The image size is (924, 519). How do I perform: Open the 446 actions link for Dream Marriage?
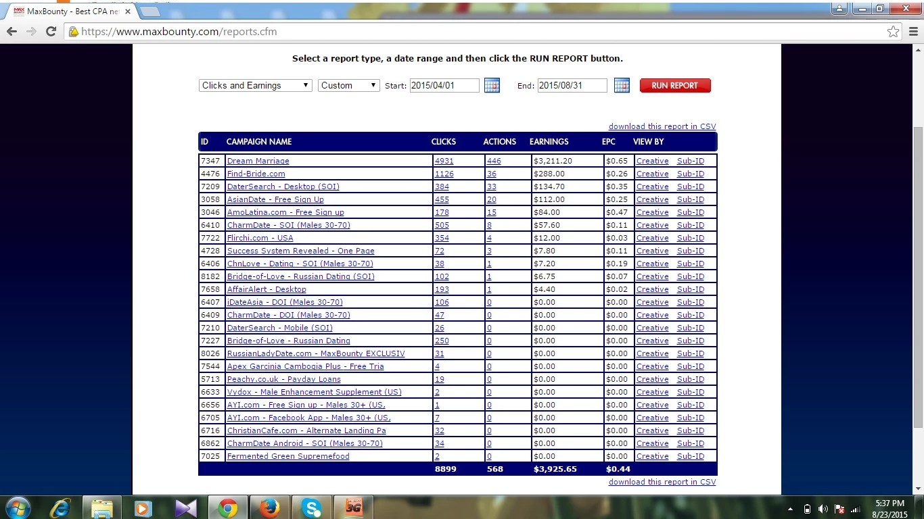[494, 161]
